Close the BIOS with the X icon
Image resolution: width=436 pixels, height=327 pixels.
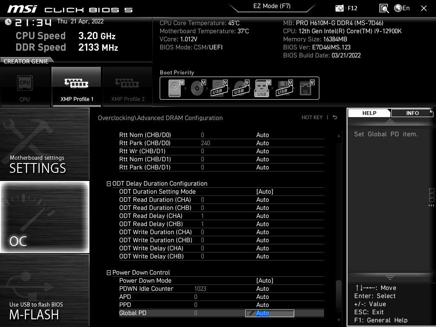click(424, 9)
